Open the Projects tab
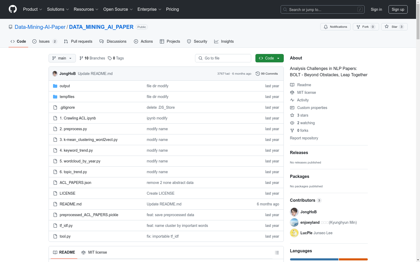 170,41
